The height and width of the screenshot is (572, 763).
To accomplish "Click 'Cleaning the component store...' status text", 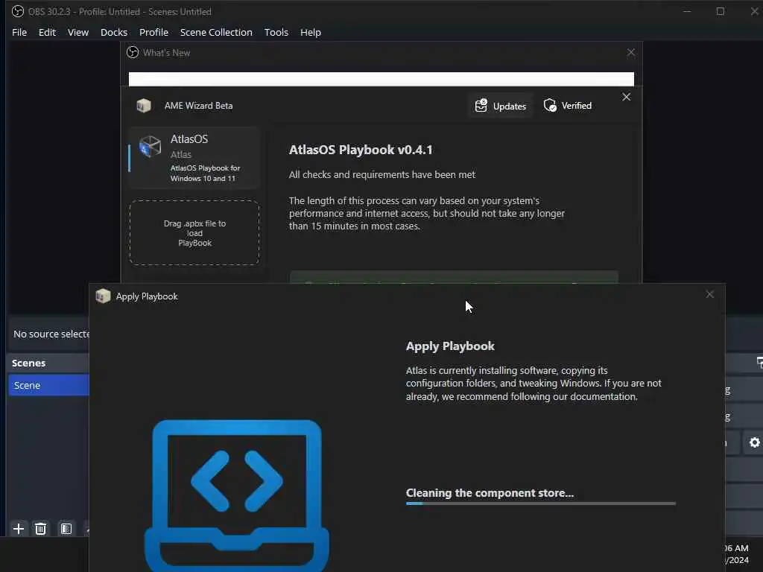I will 490,493.
